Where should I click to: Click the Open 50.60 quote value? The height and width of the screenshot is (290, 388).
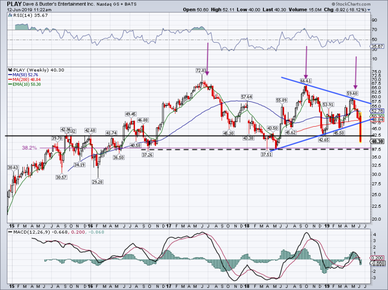(195, 10)
